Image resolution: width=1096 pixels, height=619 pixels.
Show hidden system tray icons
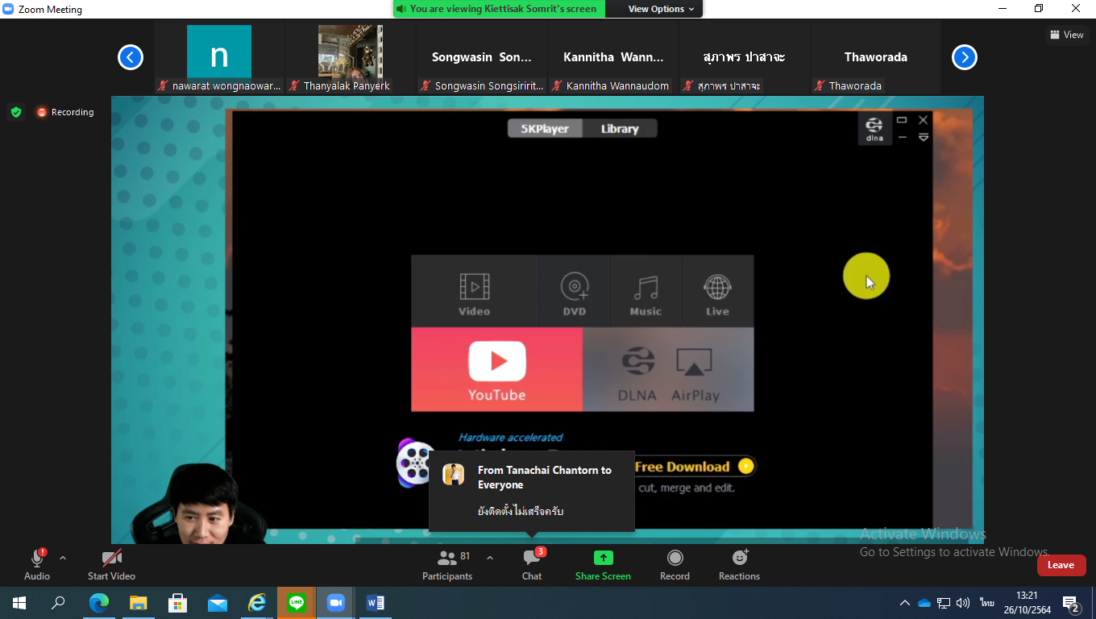[x=905, y=603]
